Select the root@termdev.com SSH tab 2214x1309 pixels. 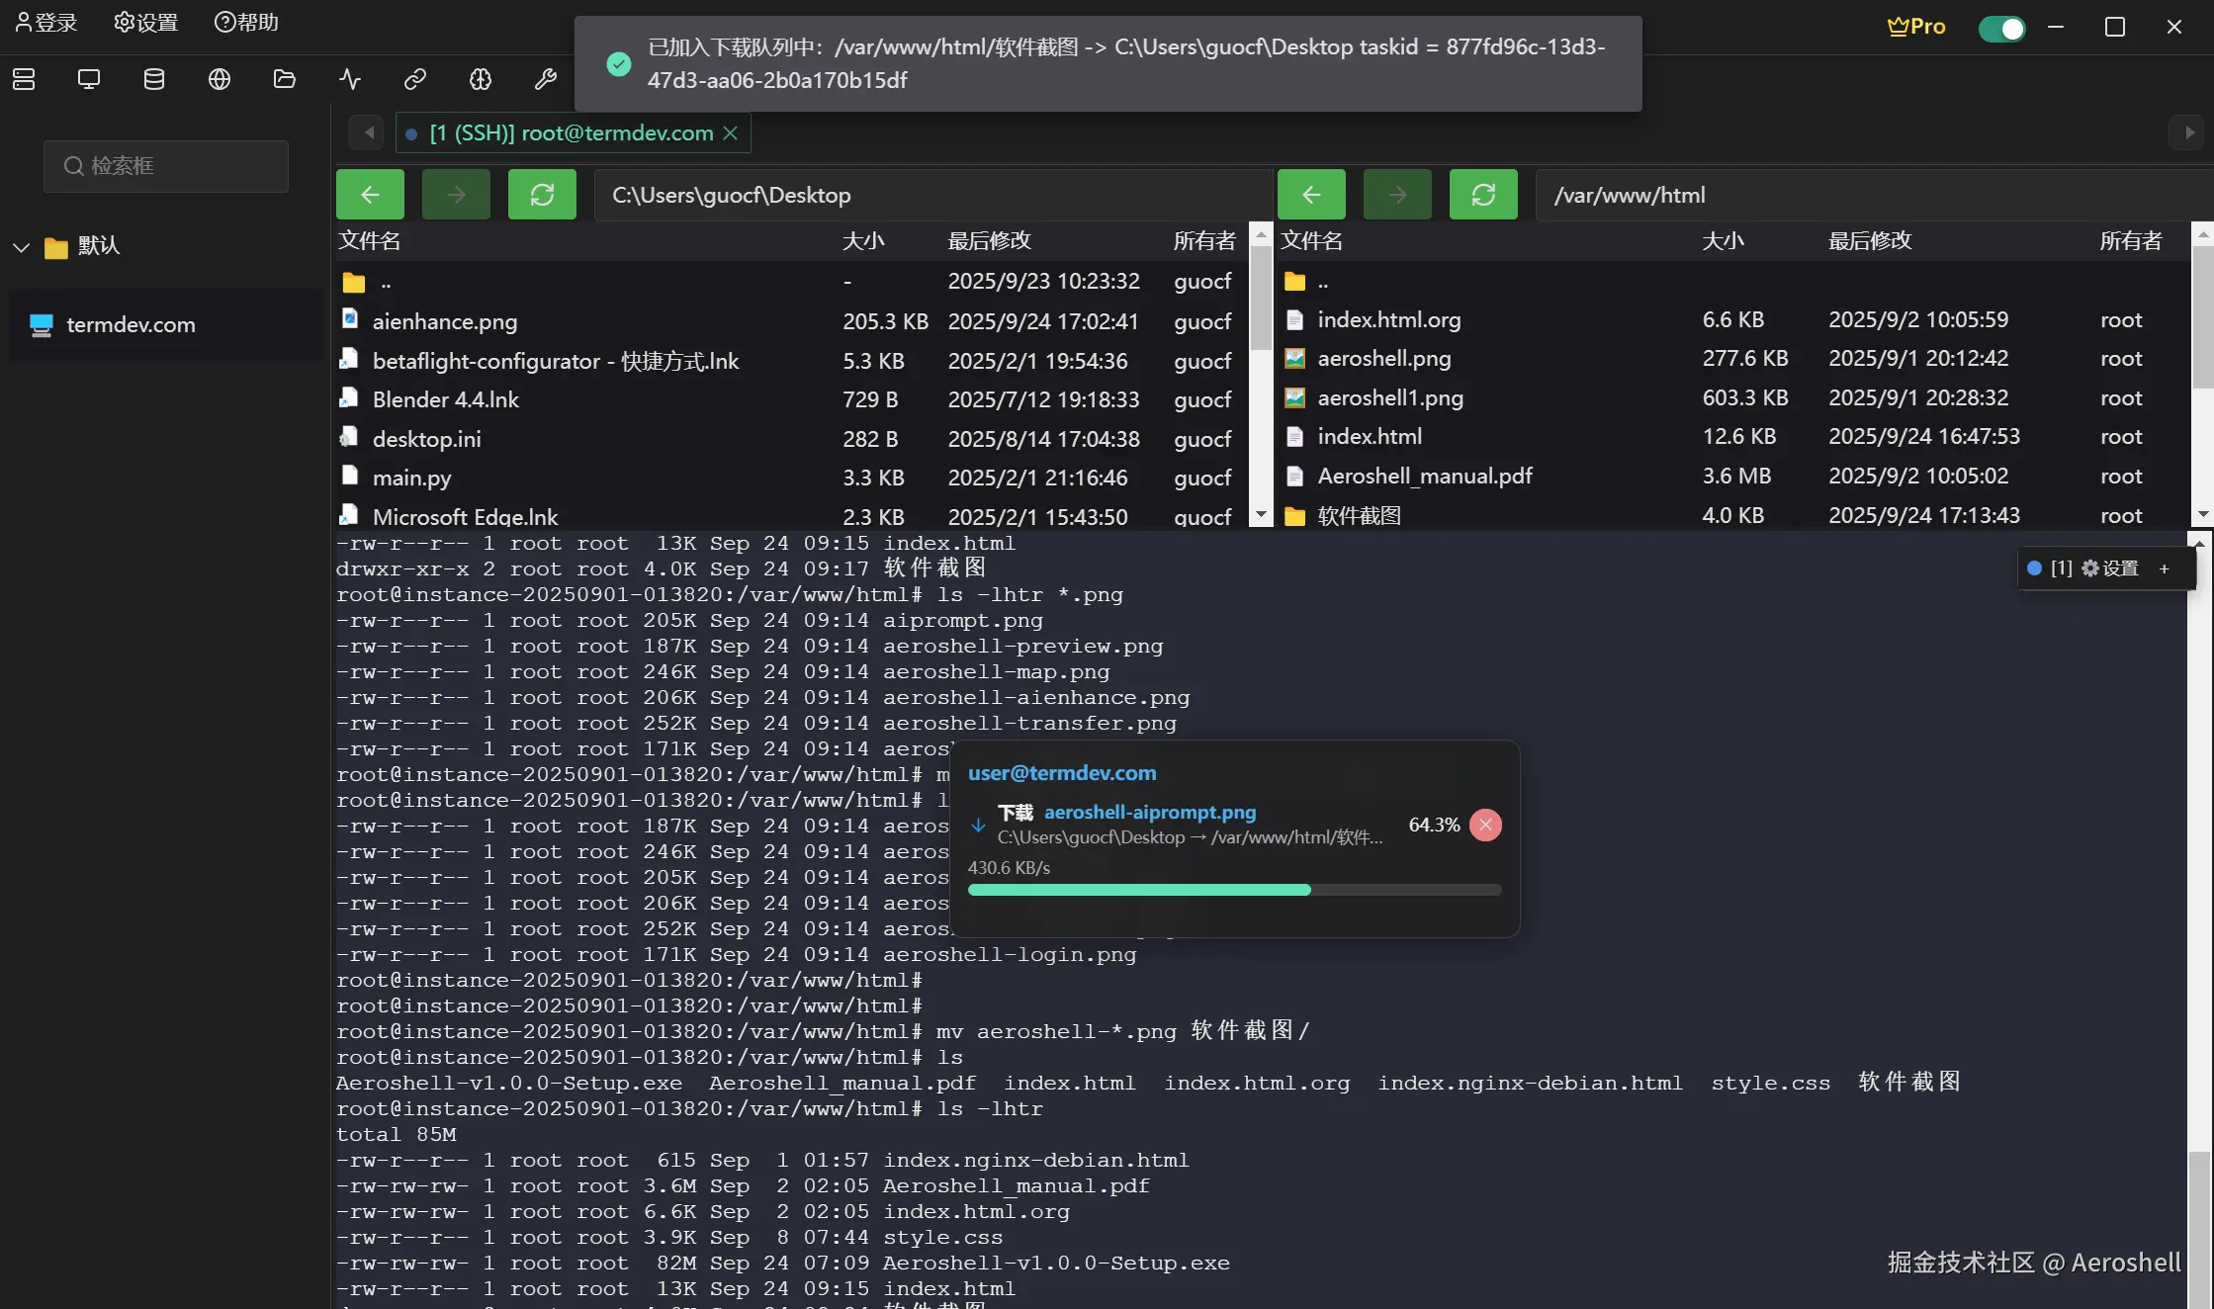tap(572, 133)
